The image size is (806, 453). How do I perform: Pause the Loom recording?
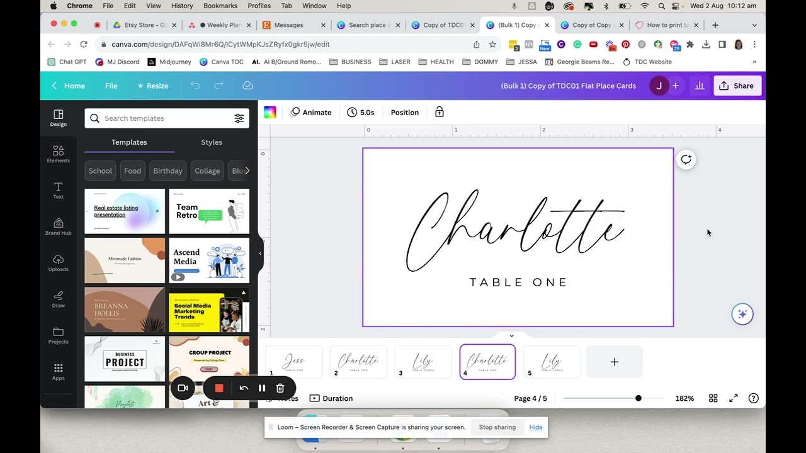click(x=262, y=388)
